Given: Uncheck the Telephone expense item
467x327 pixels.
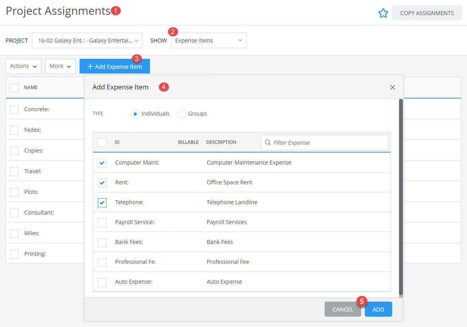Looking at the screenshot, I should point(102,202).
